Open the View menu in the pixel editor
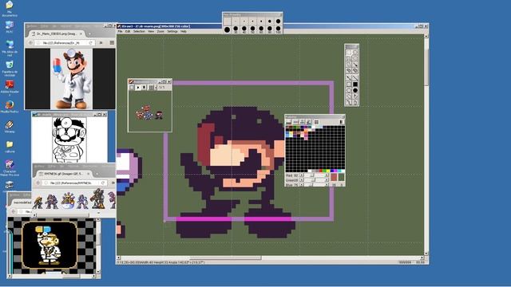511x287 pixels. 151,32
